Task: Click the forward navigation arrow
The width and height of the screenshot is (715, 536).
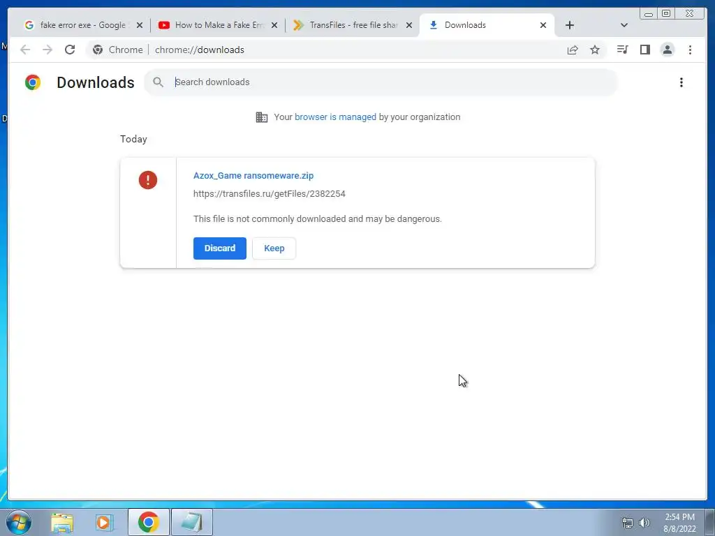Action: pyautogui.click(x=47, y=50)
